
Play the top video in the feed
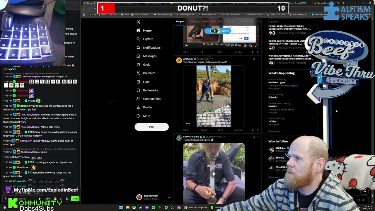click(186, 45)
